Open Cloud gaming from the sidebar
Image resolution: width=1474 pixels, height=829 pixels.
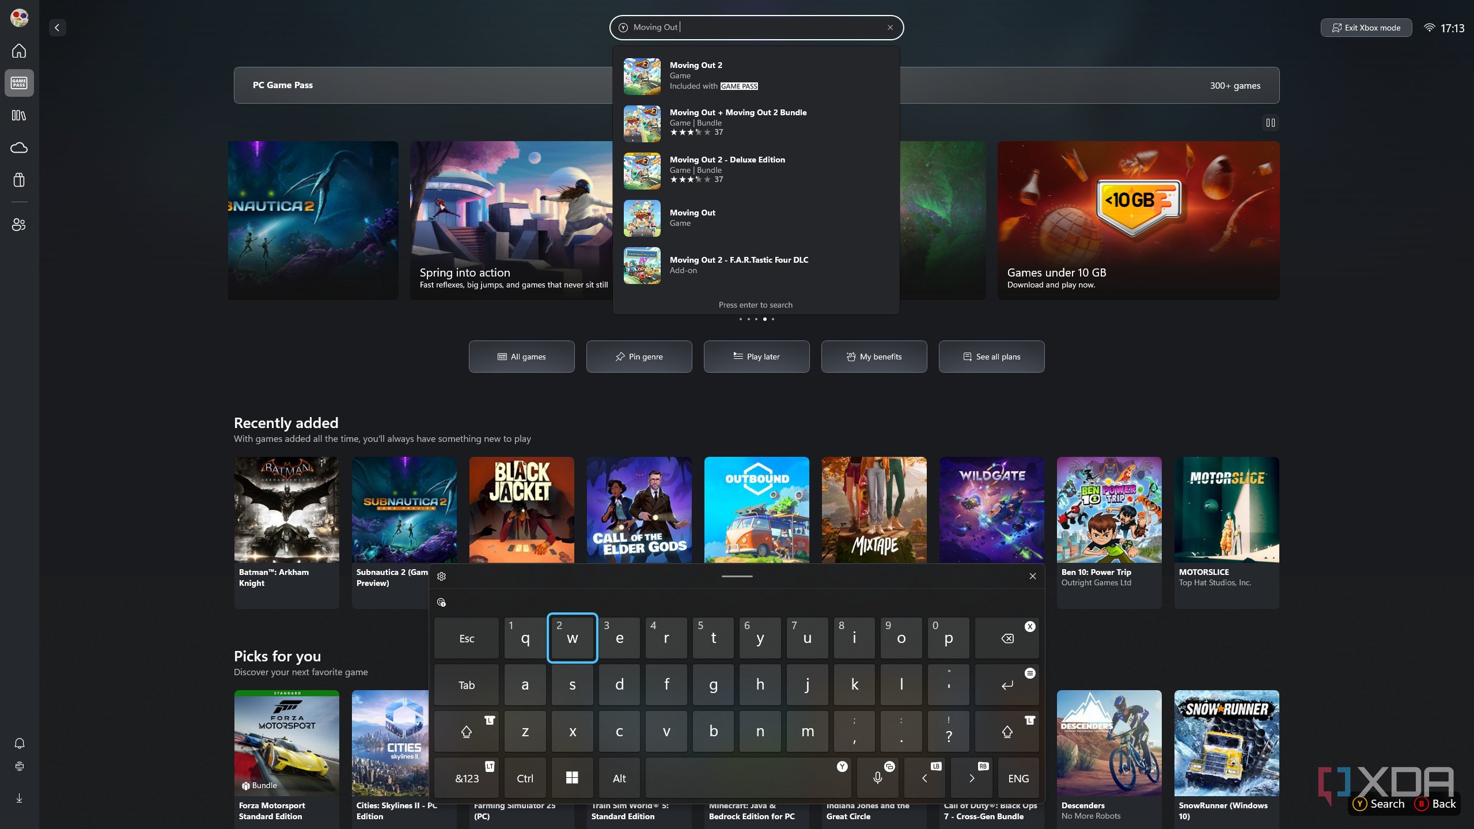point(19,147)
